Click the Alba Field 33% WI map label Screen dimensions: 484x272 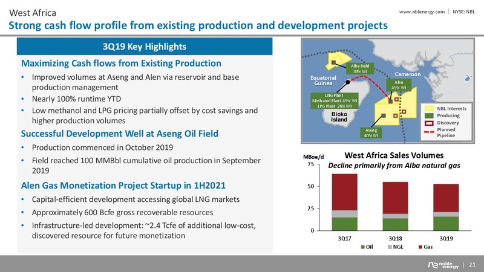360,68
